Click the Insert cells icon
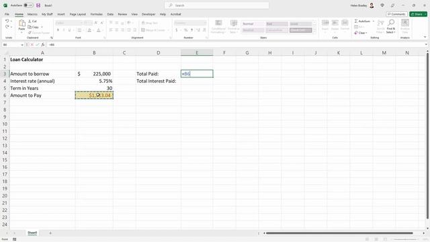430x242 pixels. pyautogui.click(x=325, y=23)
